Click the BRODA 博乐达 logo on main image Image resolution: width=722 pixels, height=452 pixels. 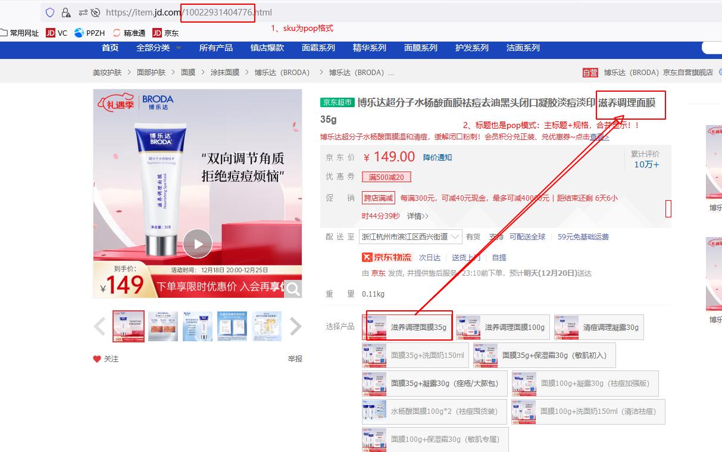[158, 102]
